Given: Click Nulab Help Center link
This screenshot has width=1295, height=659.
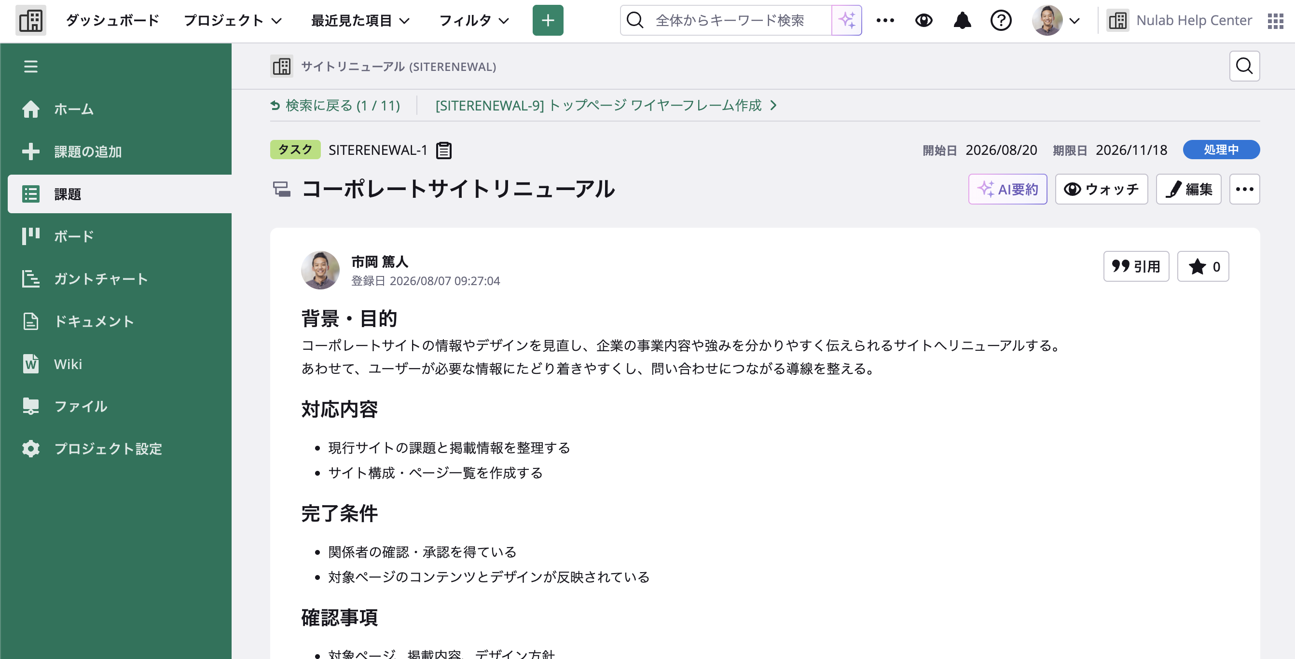Looking at the screenshot, I should pyautogui.click(x=1179, y=21).
